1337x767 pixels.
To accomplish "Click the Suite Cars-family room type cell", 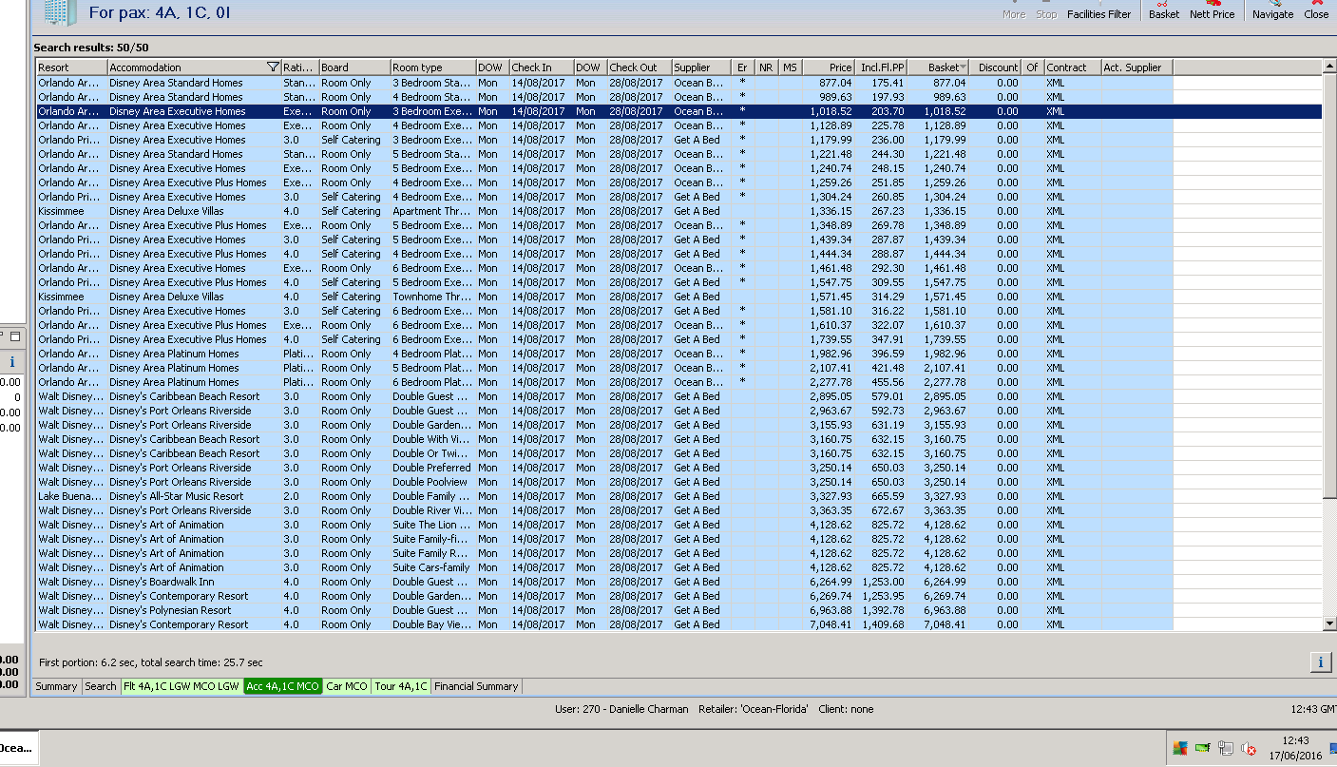I will [x=431, y=567].
